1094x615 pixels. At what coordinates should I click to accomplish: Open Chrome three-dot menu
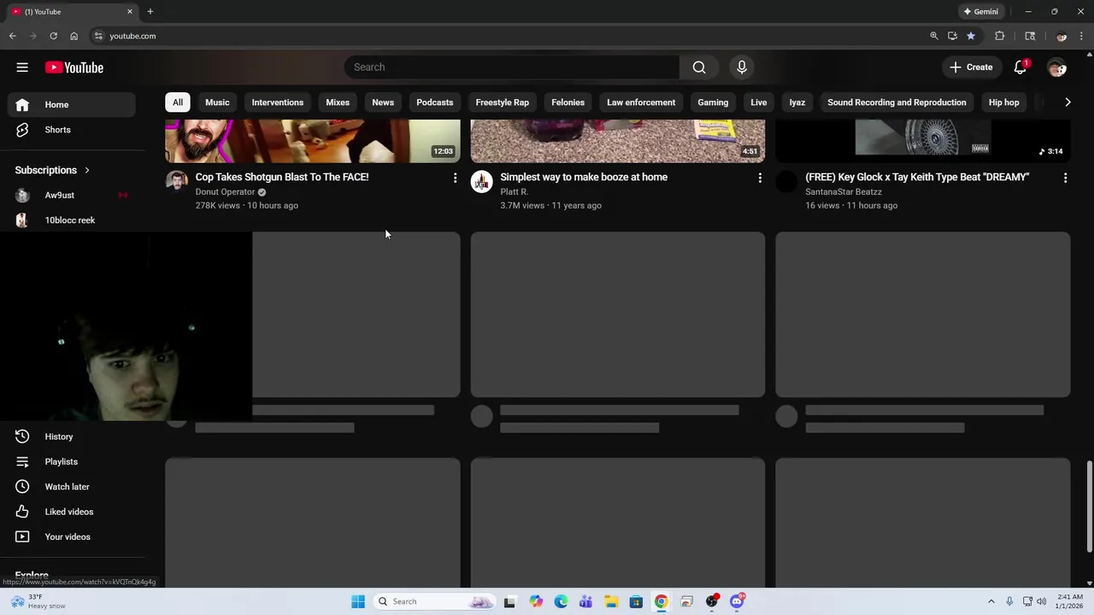pyautogui.click(x=1082, y=36)
